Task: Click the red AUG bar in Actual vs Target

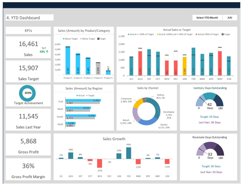Action: pos(140,63)
